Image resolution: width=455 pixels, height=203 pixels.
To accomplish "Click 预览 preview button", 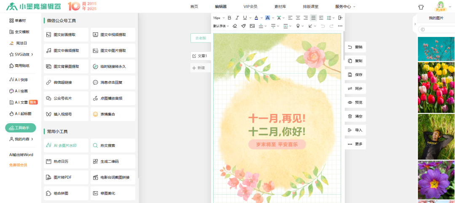I will [x=356, y=102].
